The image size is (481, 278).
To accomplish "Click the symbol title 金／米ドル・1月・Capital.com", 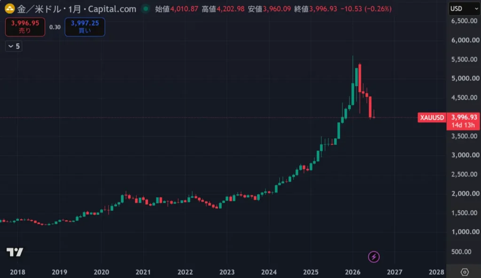I will pos(77,9).
